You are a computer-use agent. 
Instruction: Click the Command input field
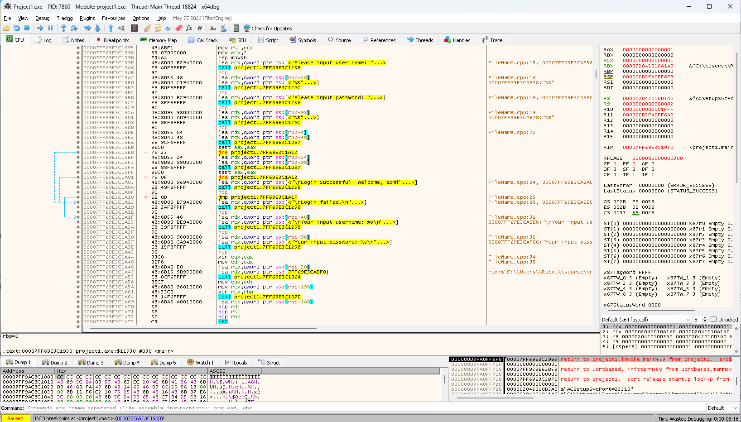pos(367,408)
